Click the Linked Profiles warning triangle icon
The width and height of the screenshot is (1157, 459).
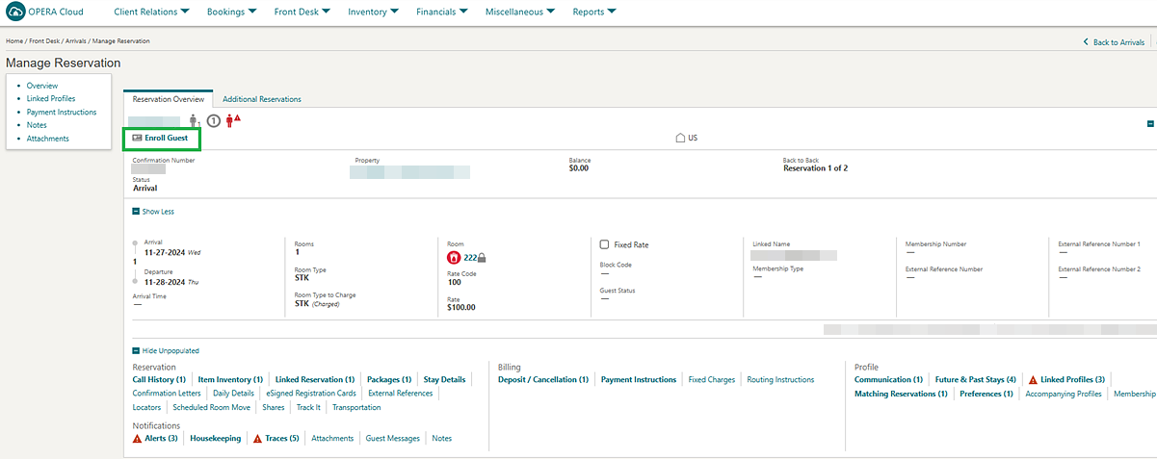[x=1033, y=379]
